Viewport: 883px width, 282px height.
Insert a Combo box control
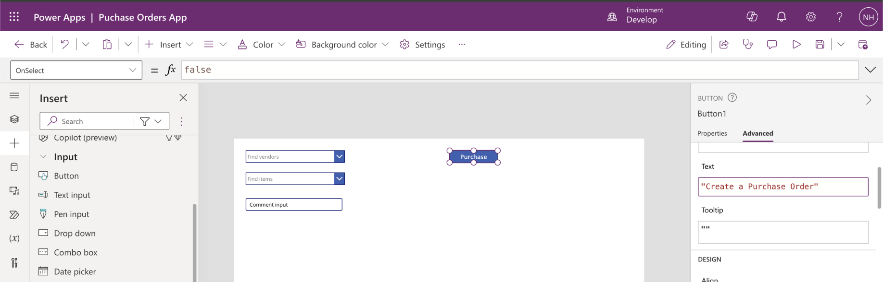pyautogui.click(x=76, y=252)
